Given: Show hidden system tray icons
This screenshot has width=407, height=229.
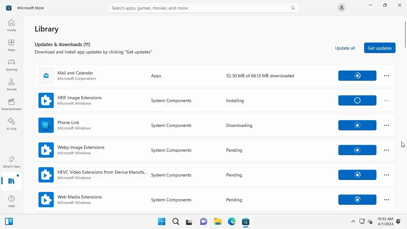Looking at the screenshot, I should pyautogui.click(x=353, y=221).
